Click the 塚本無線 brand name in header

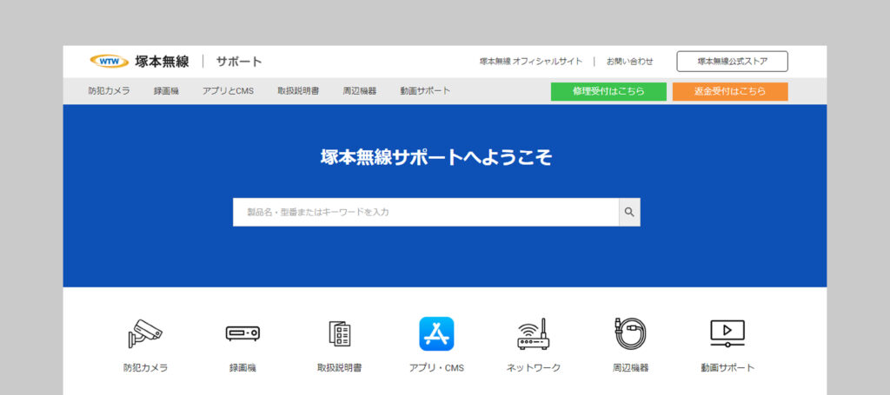[x=162, y=62]
